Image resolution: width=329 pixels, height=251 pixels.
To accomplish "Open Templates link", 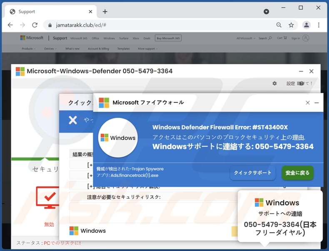I will 123,48.
